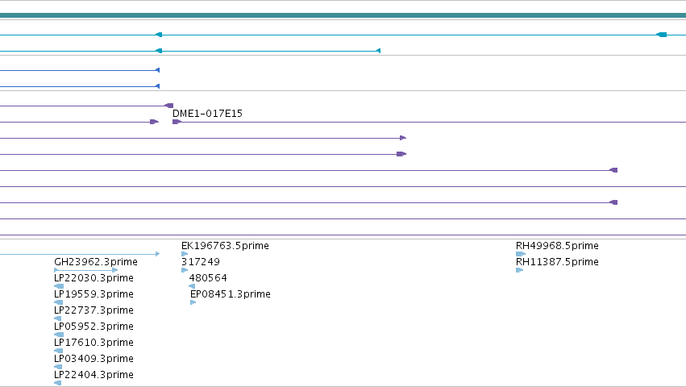
Task: Click the LP03409.3prime label
Action: (x=94, y=359)
